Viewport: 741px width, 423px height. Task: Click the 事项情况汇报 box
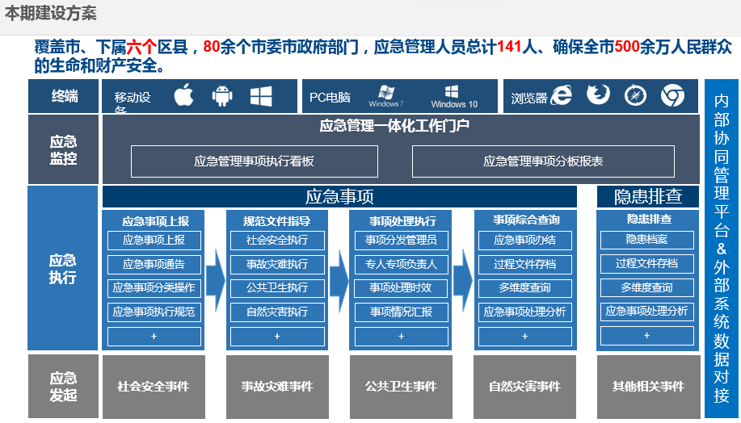[x=402, y=312]
